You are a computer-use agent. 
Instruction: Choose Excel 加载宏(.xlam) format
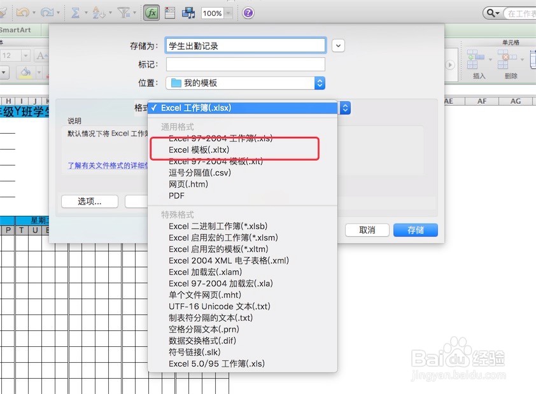243,272
